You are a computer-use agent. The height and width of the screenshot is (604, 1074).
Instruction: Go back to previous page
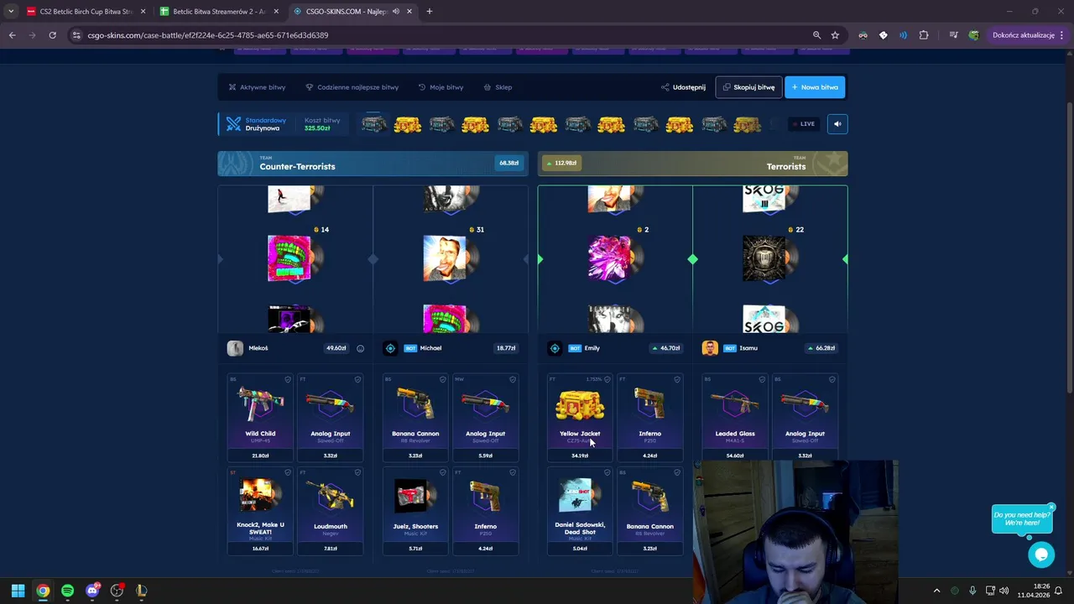pyautogui.click(x=12, y=35)
